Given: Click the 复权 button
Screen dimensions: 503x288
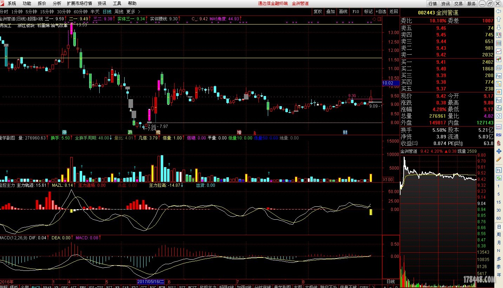Looking at the screenshot, I should click(x=318, y=12).
